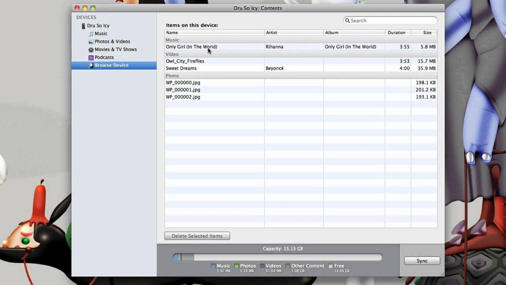This screenshot has height=285, width=506.
Task: Sort list by Artist column header
Action: tap(294, 32)
